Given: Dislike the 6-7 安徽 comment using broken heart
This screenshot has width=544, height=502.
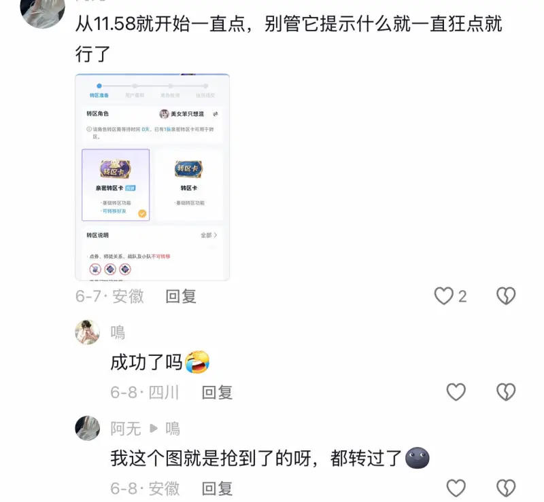Looking at the screenshot, I should [x=506, y=296].
